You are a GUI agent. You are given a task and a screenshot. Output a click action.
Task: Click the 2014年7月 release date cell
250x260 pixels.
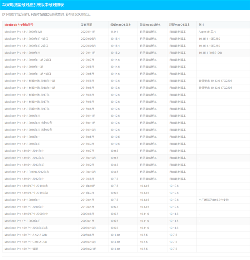tap(87, 151)
